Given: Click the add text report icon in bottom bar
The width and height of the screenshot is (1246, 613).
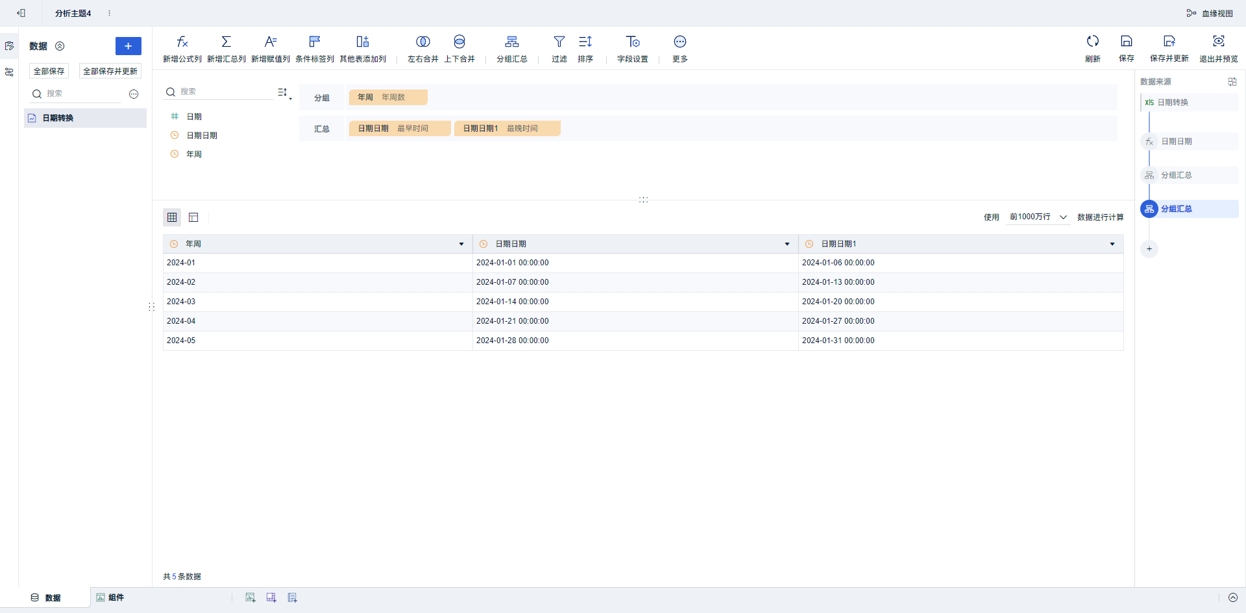Looking at the screenshot, I should point(293,597).
